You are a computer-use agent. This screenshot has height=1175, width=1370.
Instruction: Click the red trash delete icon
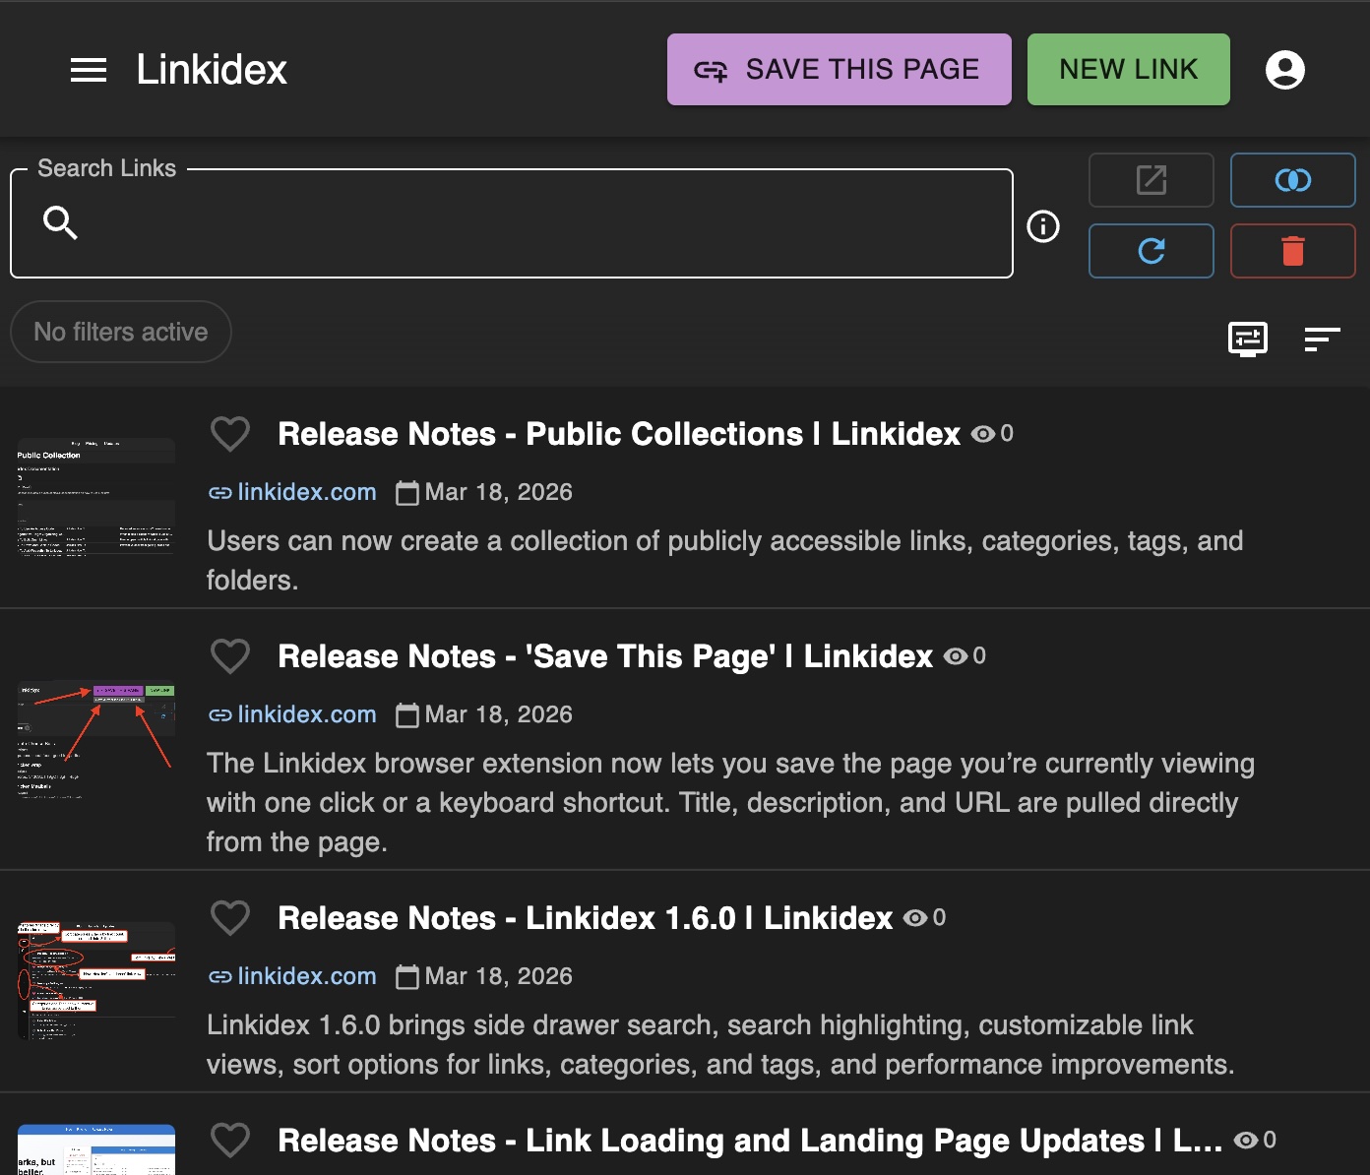pyautogui.click(x=1292, y=251)
